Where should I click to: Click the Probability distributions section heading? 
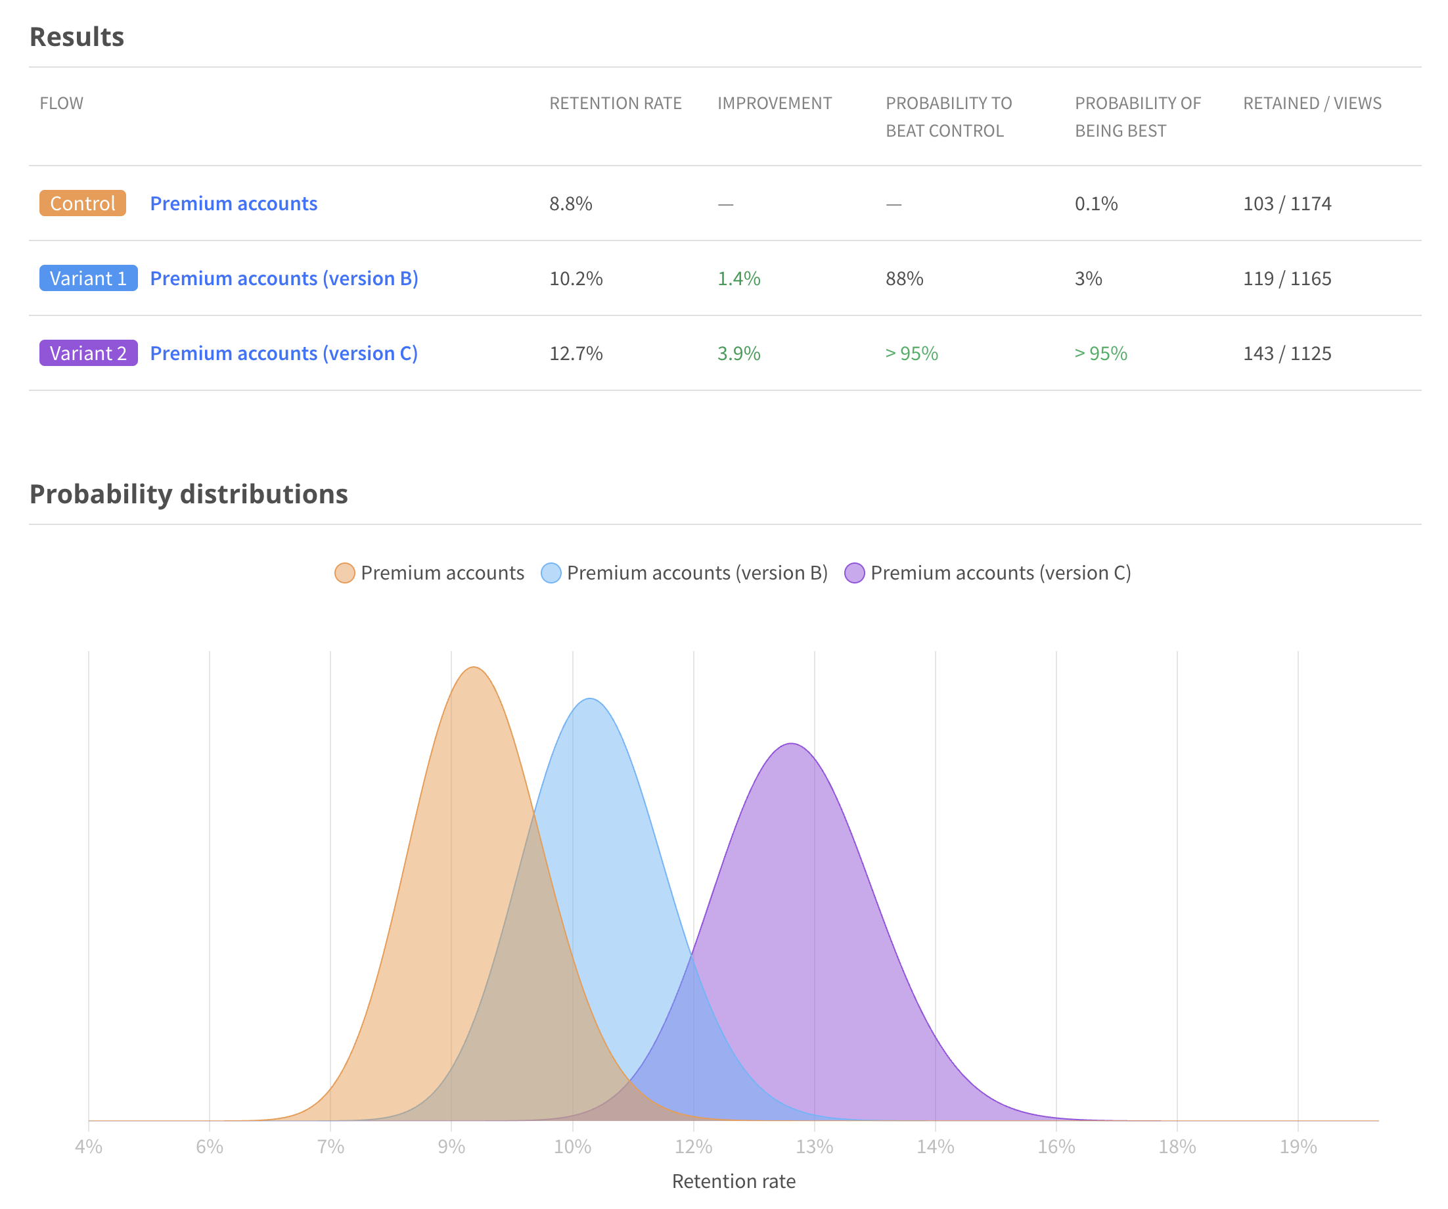pos(189,493)
